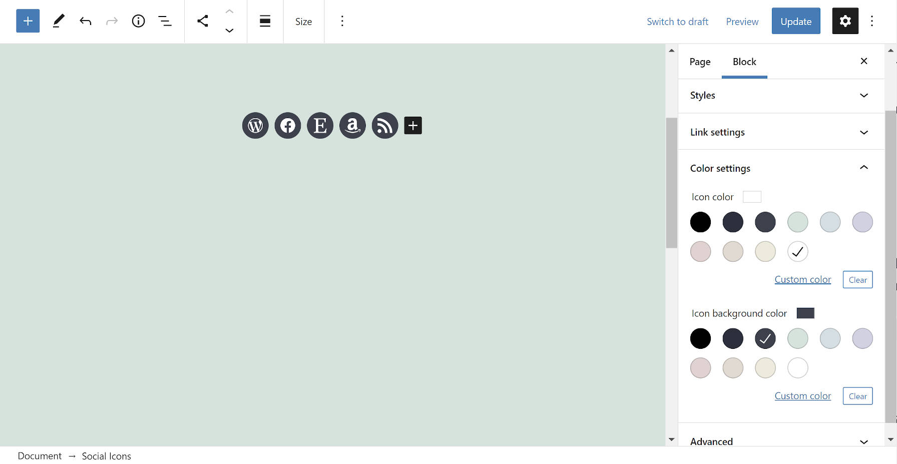This screenshot has width=897, height=464.
Task: Toggle the settings sidebar gear
Action: tap(845, 21)
